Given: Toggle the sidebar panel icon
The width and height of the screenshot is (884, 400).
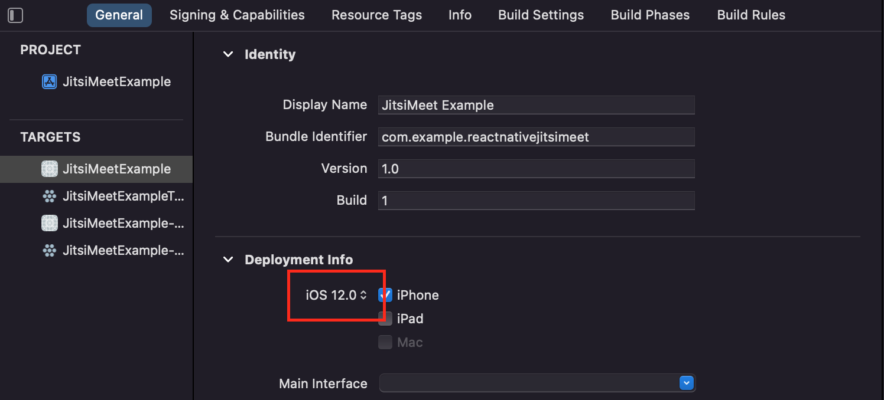Looking at the screenshot, I should coord(15,15).
